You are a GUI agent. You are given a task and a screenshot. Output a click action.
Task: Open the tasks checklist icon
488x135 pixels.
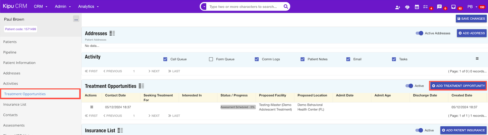coord(425,7)
